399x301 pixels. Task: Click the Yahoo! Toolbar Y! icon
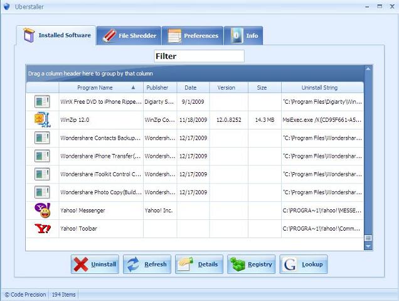[43, 229]
